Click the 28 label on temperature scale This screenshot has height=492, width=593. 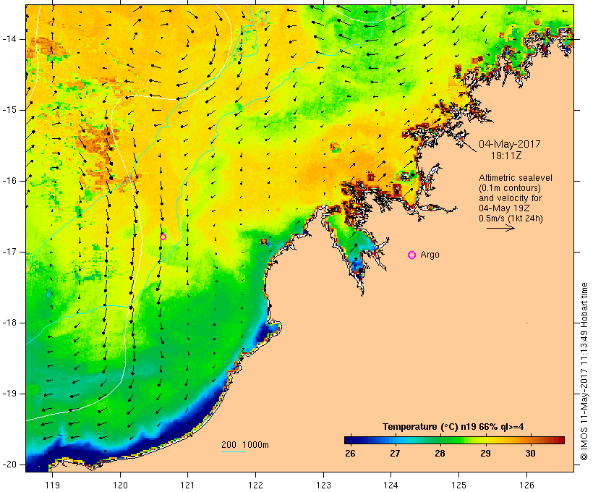click(440, 453)
